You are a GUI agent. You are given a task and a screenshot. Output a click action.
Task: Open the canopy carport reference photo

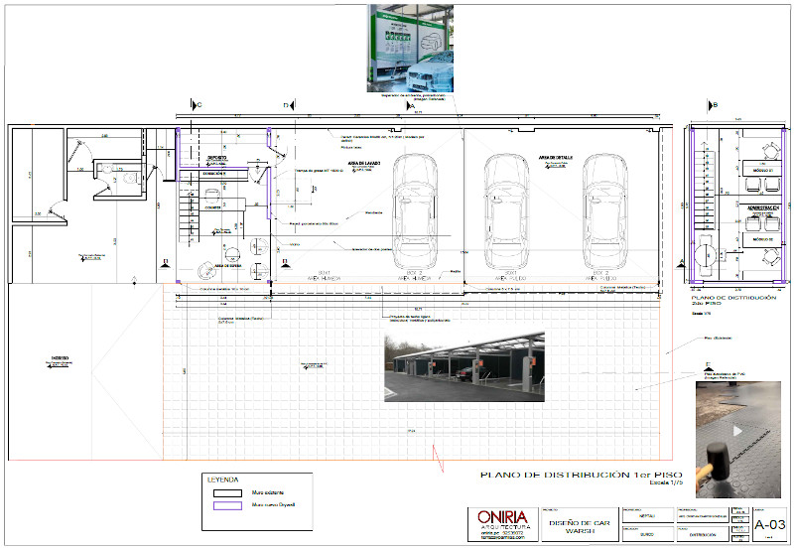[x=463, y=367]
